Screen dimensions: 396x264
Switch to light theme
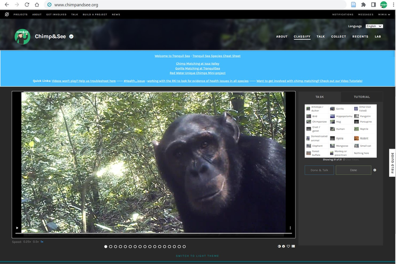(x=197, y=256)
